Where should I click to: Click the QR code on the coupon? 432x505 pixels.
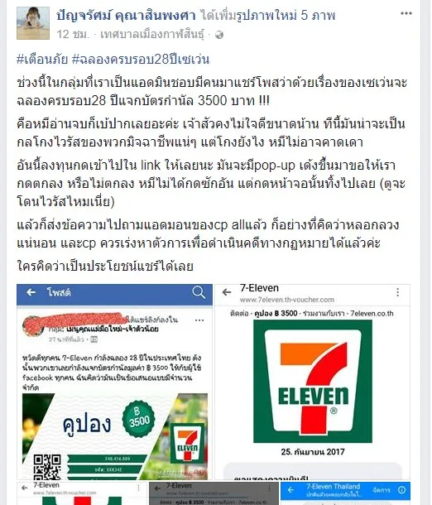click(47, 467)
